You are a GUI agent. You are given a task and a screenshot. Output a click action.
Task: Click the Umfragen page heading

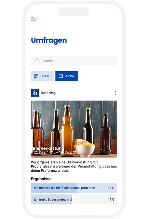click(x=49, y=40)
